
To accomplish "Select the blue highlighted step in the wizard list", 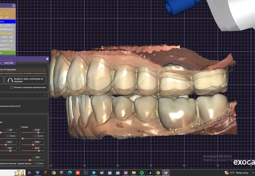I will click(x=8, y=22).
